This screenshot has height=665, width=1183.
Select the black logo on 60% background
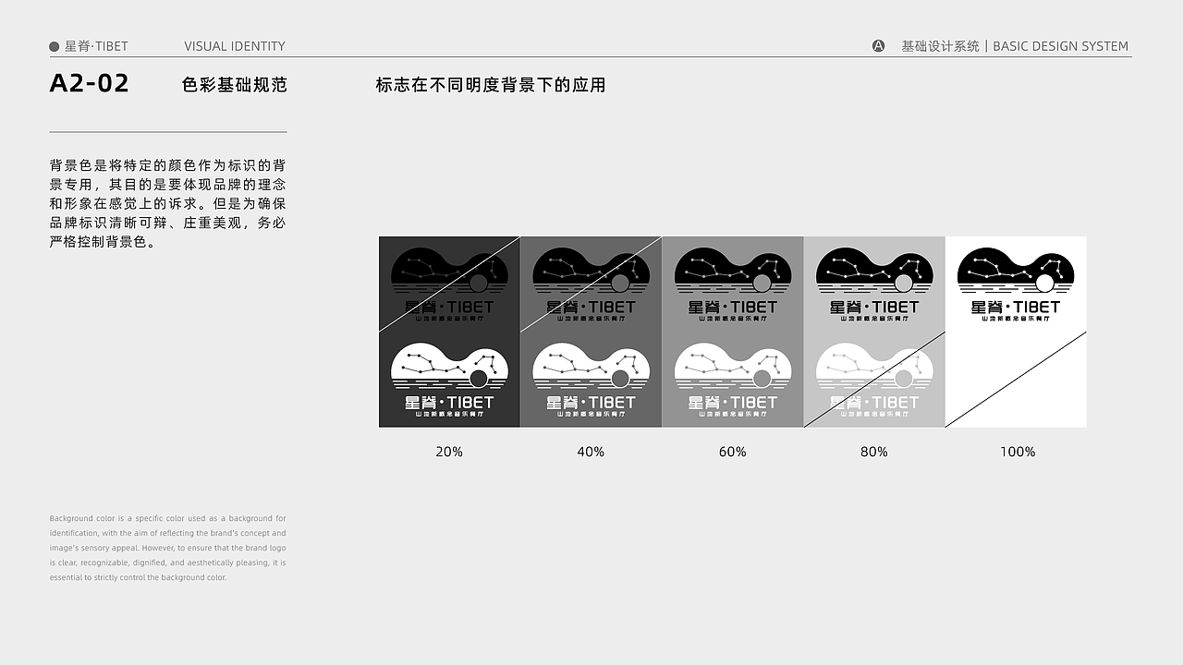(733, 284)
